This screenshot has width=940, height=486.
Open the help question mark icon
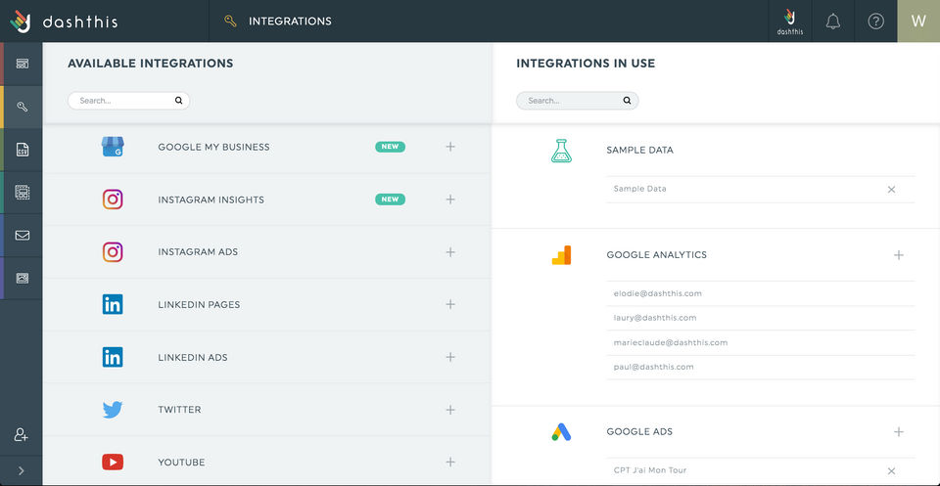click(x=875, y=22)
